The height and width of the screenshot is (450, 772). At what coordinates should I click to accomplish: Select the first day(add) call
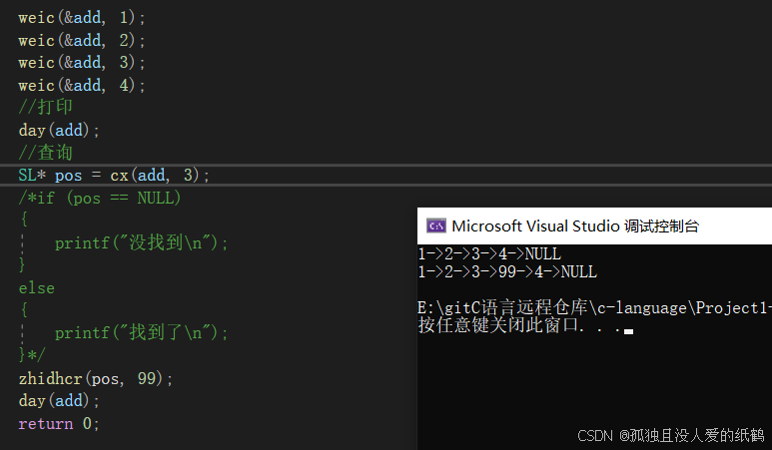[x=59, y=130]
